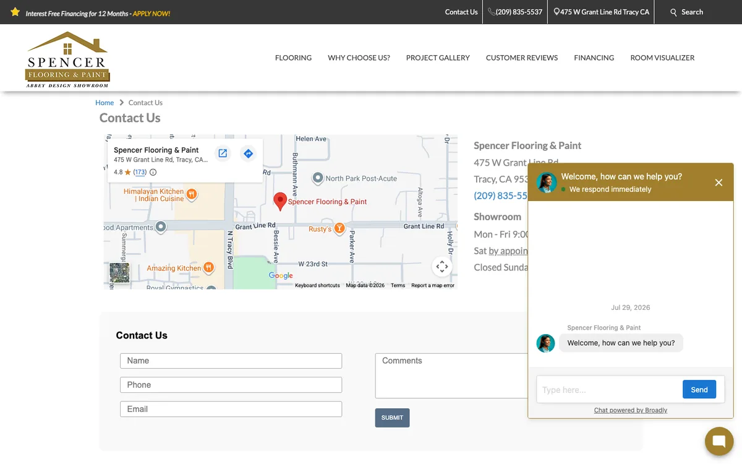Click the Himalayan Kitchen restaurant marker
The width and height of the screenshot is (742, 464).
192,194
